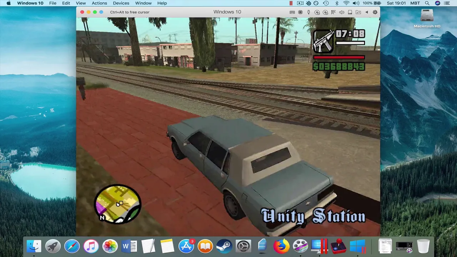Launch Launchpad rocket icon in Dock
The image size is (457, 257).
pos(53,246)
